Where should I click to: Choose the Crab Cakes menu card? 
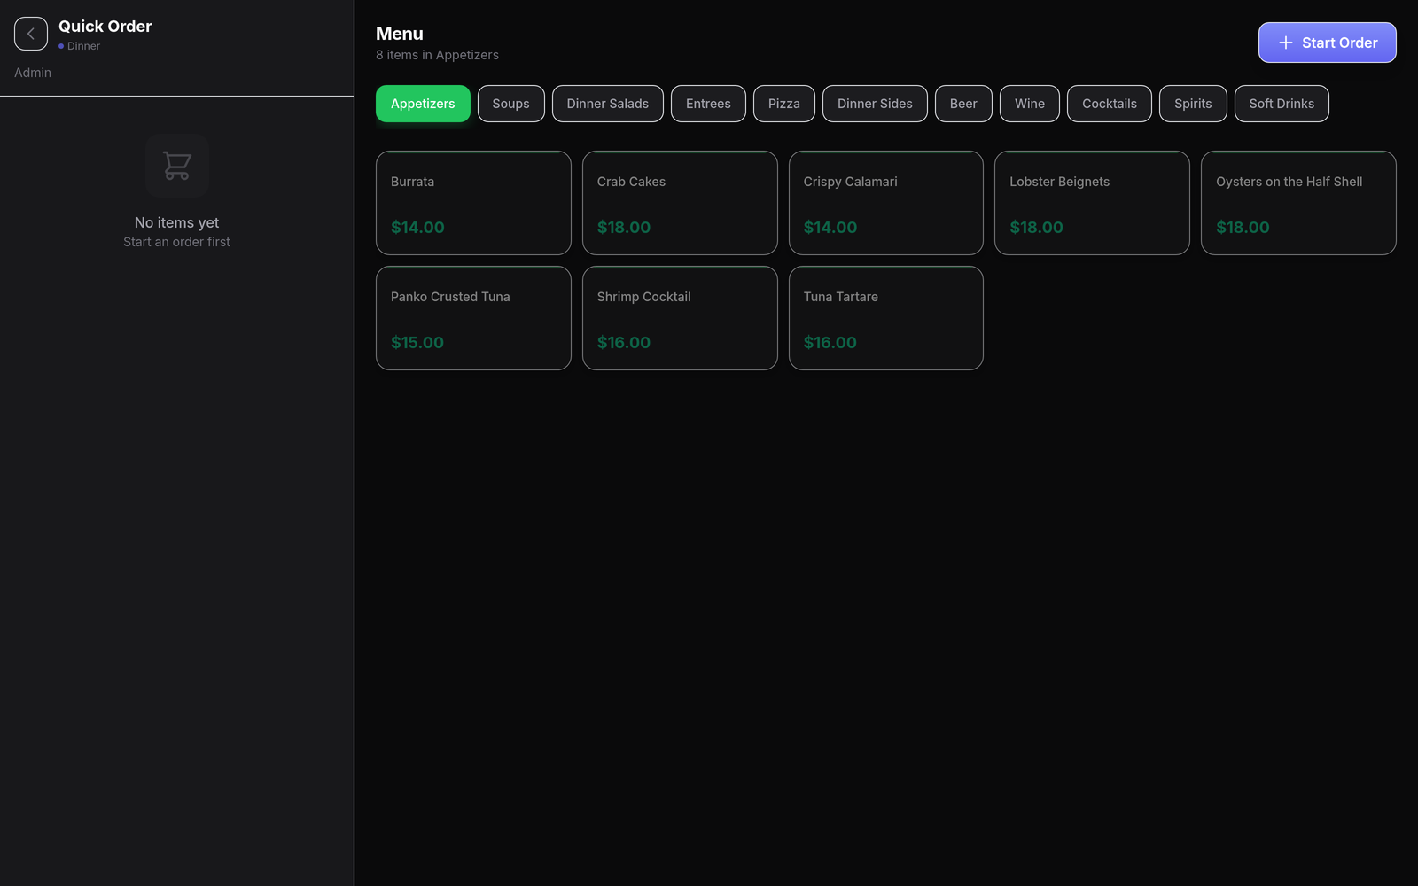coord(680,203)
